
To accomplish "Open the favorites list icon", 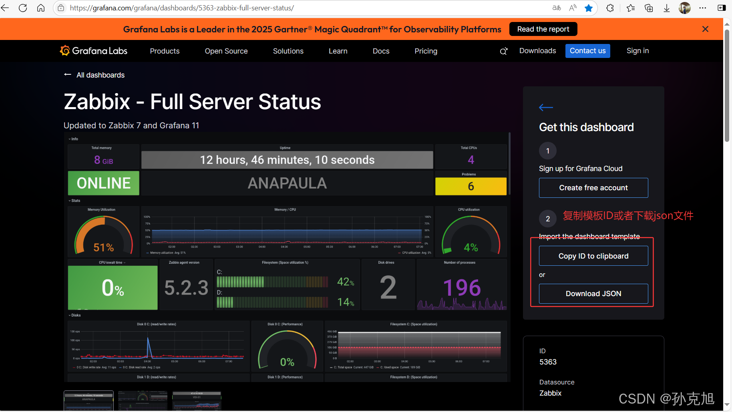I will [x=631, y=8].
